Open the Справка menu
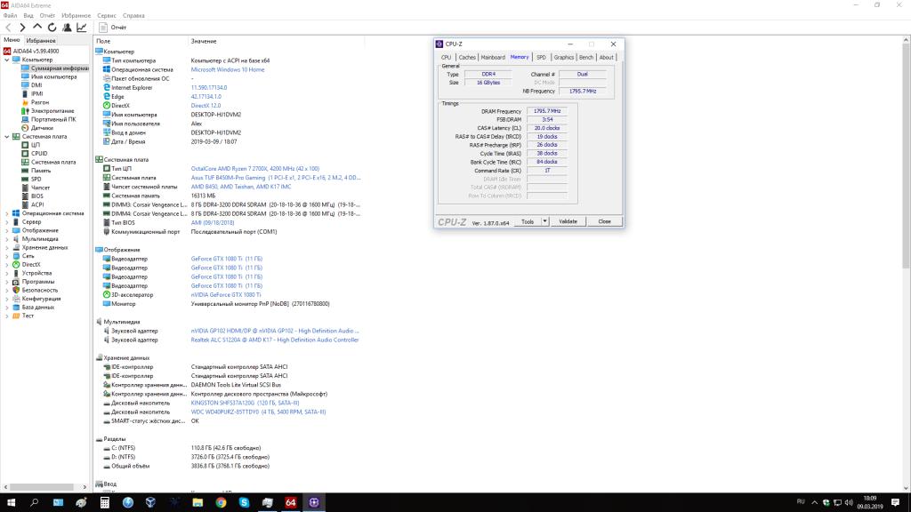 pos(133,16)
